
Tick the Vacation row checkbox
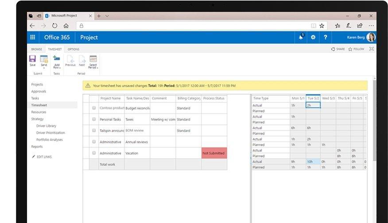pyautogui.click(x=94, y=153)
